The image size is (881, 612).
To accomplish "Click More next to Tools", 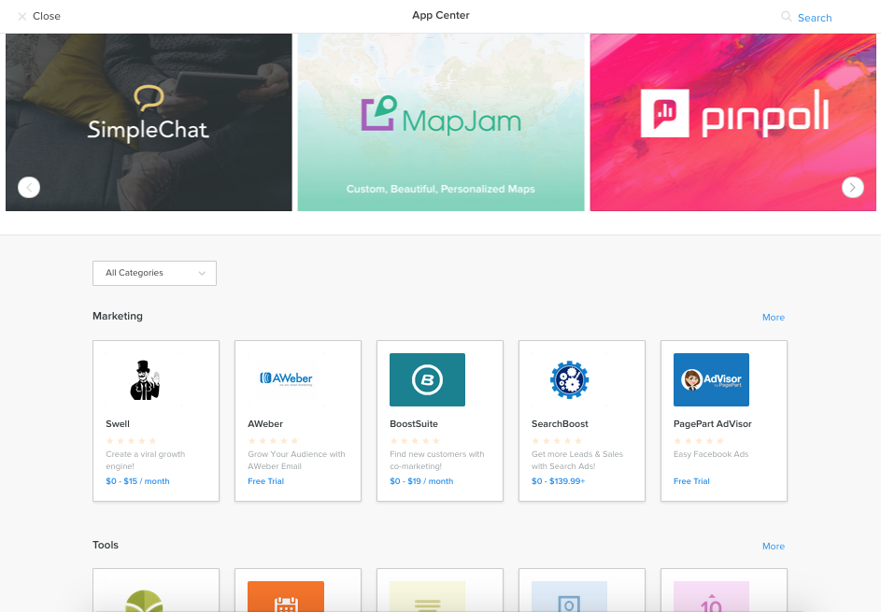I will 773,547.
